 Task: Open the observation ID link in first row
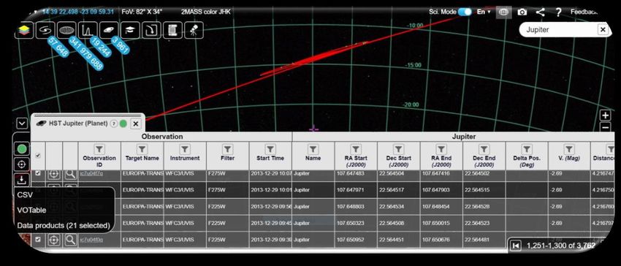pos(91,173)
